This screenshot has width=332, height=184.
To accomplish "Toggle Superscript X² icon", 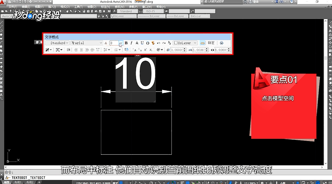I will point(145,50).
